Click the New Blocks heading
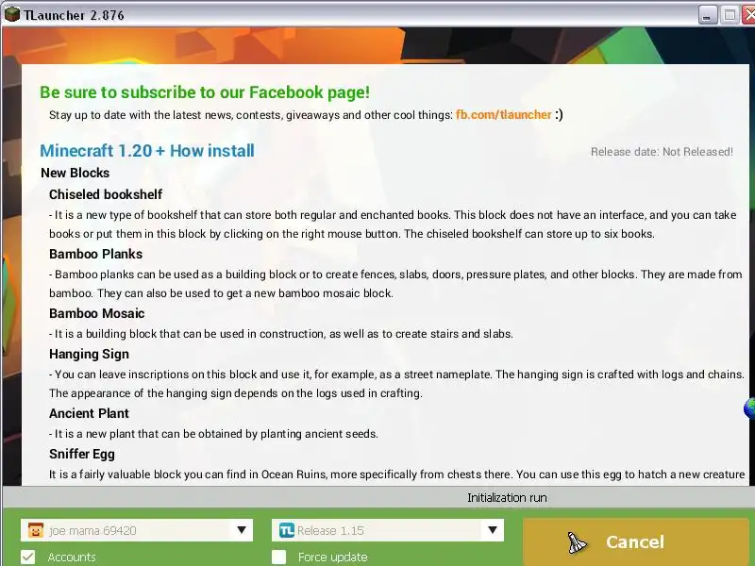The image size is (755, 566). click(75, 173)
